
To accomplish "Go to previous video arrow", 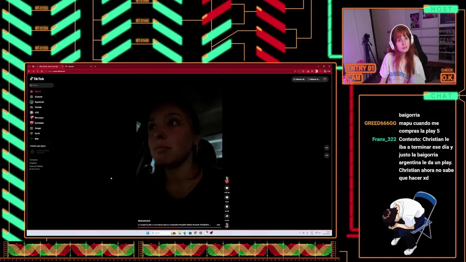I will click(x=327, y=148).
